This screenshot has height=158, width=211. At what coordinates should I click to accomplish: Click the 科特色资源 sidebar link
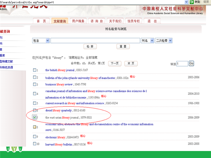pos(6,67)
